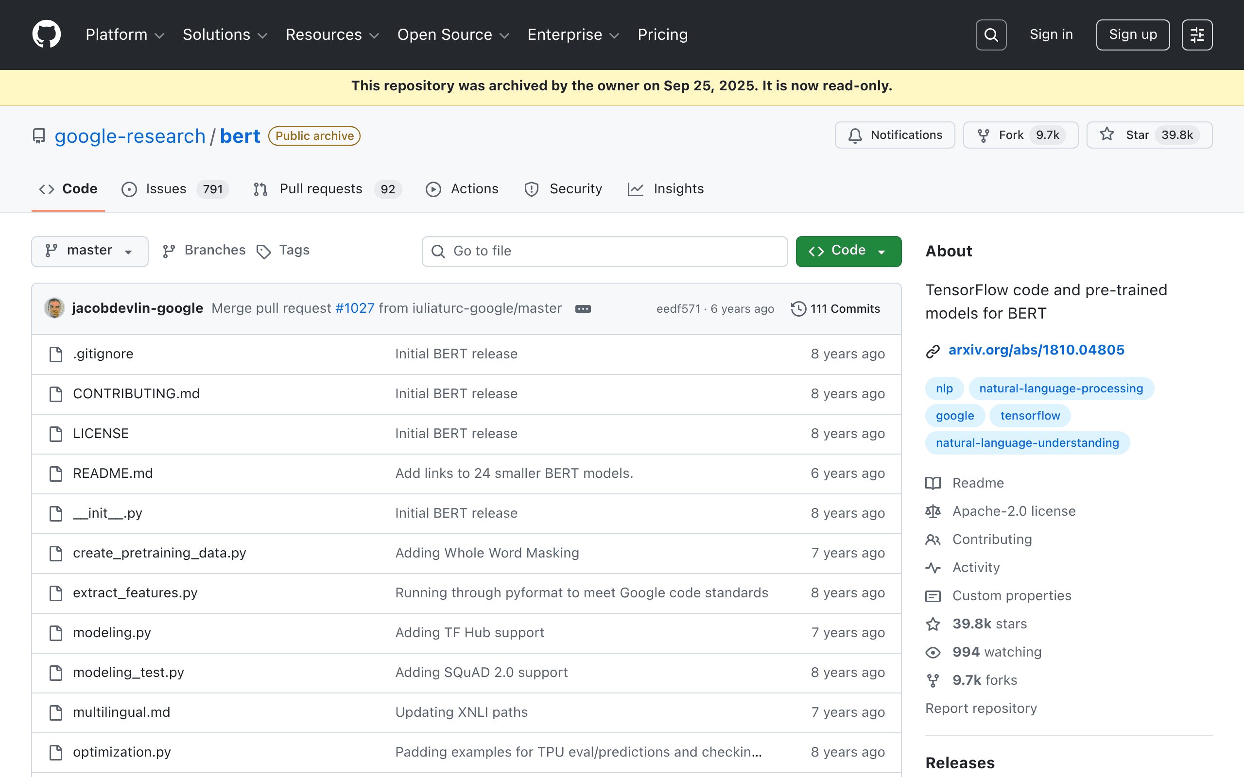The height and width of the screenshot is (777, 1244).
Task: Expand the master branch dropdown
Action: 90,251
